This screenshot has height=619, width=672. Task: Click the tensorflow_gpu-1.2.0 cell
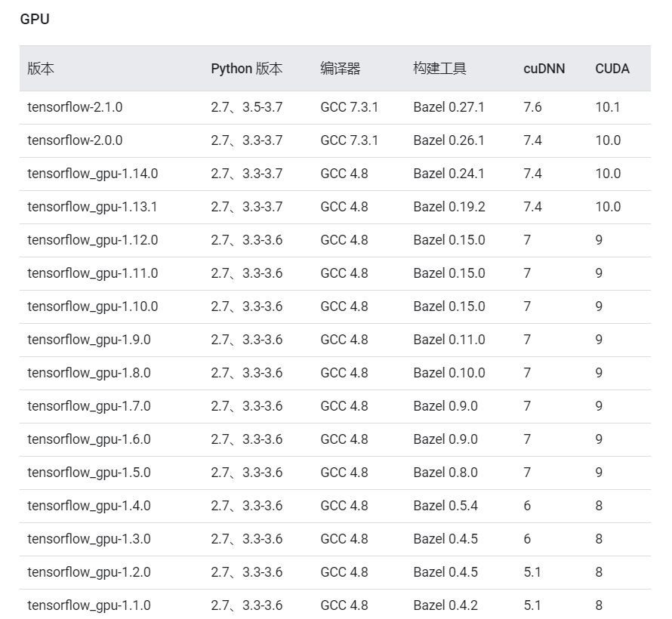(89, 572)
